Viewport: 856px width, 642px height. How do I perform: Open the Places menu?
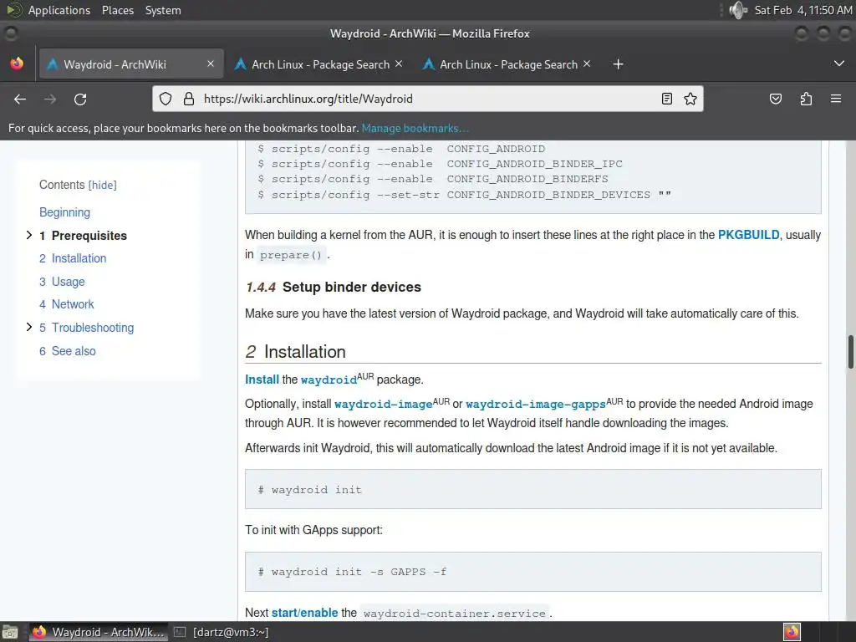coord(118,10)
